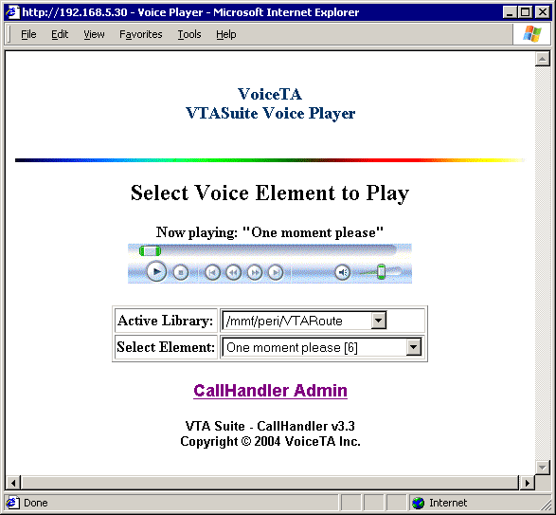Click the Rewind button
The height and width of the screenshot is (515, 556).
tap(233, 273)
